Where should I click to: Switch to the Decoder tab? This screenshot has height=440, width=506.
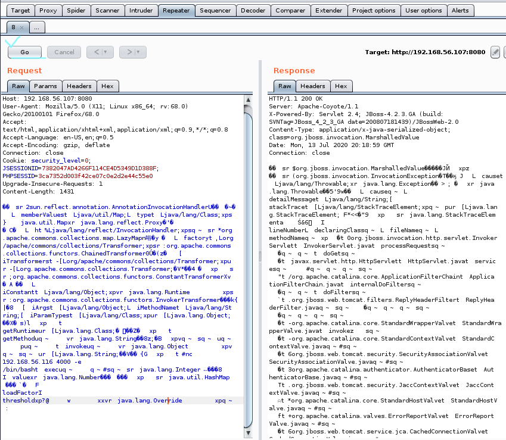[253, 11]
